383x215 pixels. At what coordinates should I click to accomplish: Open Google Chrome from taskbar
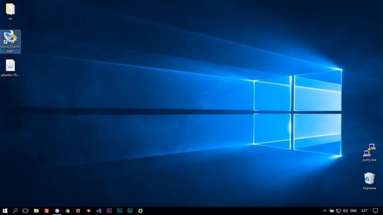68,211
